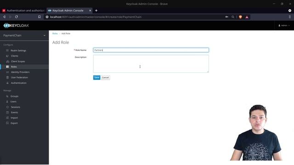The height and width of the screenshot is (165, 294).
Task: Select the Groups sidebar icon
Action: coord(7,96)
